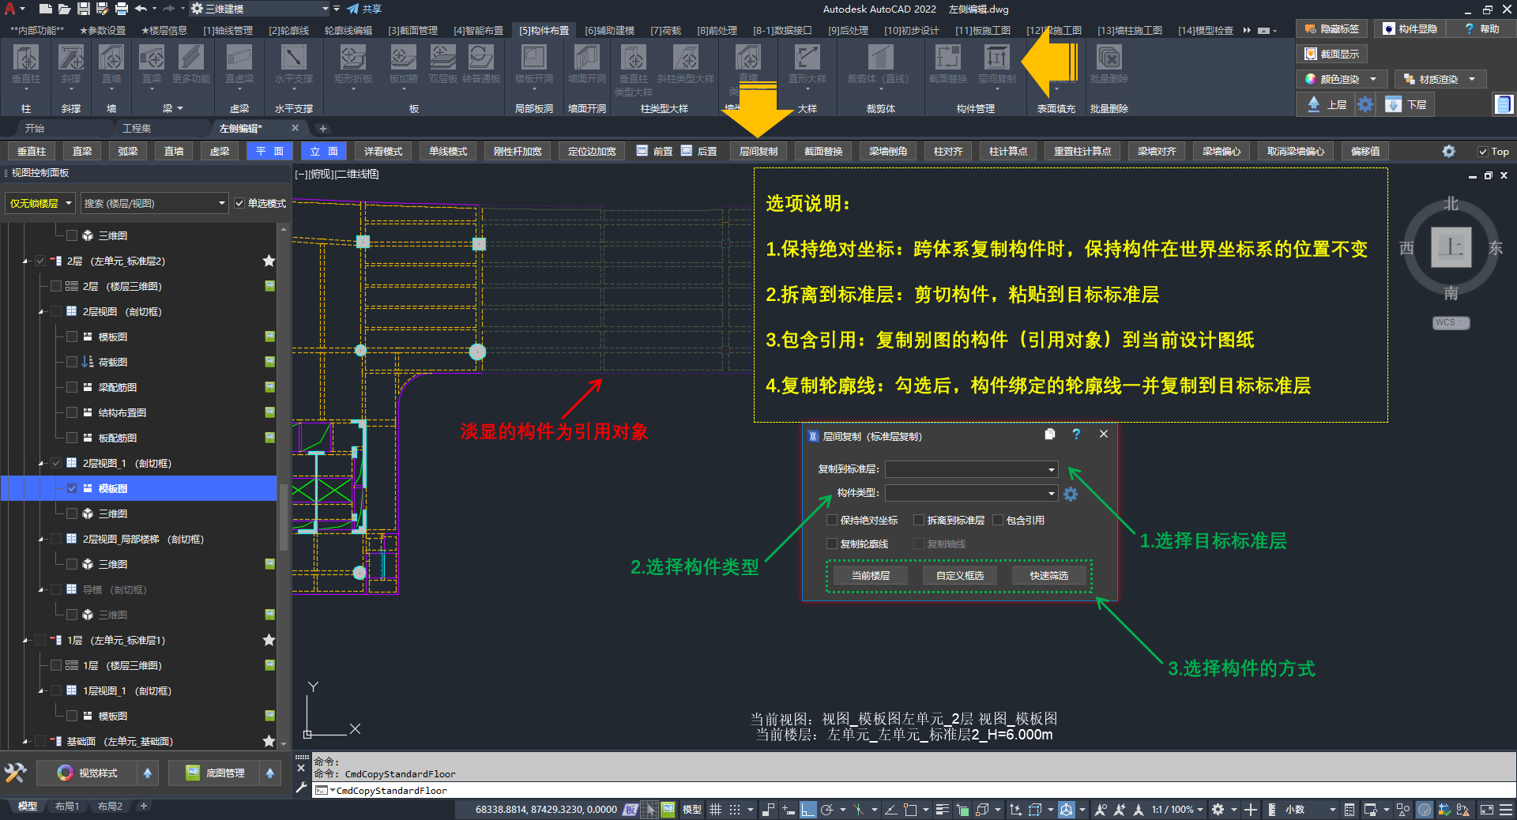Open the 复制到标准层 dropdown
Image resolution: width=1517 pixels, height=820 pixels.
[1051, 469]
